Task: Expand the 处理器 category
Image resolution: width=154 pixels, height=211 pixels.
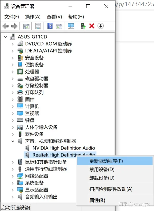Action: pyautogui.click(x=13, y=72)
